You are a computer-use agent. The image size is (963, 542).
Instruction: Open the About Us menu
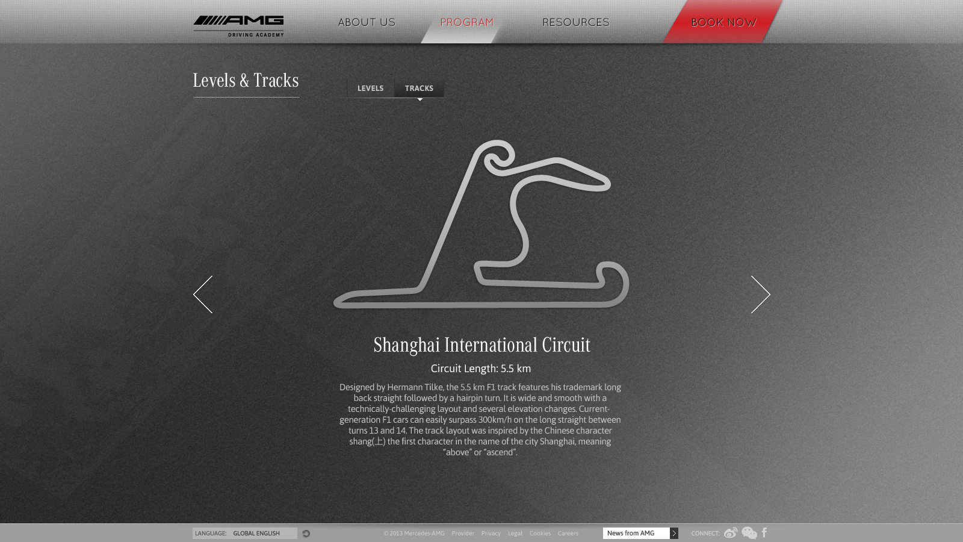click(x=367, y=22)
